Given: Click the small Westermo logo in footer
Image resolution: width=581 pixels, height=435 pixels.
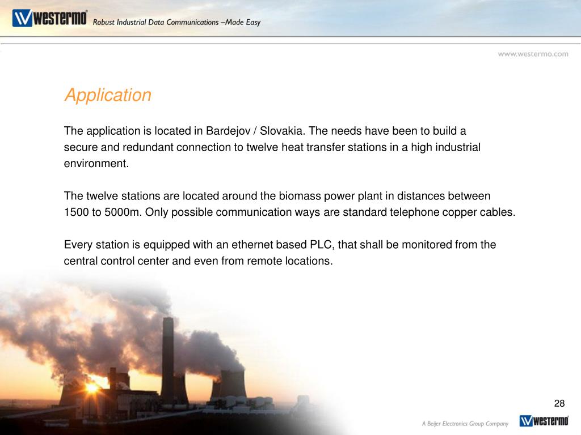Looking at the screenshot, I should [x=544, y=421].
